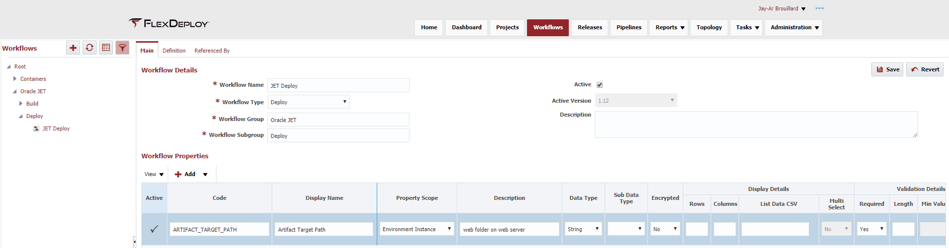Open the Required Yes dropdown
949x248 pixels.
click(x=872, y=229)
